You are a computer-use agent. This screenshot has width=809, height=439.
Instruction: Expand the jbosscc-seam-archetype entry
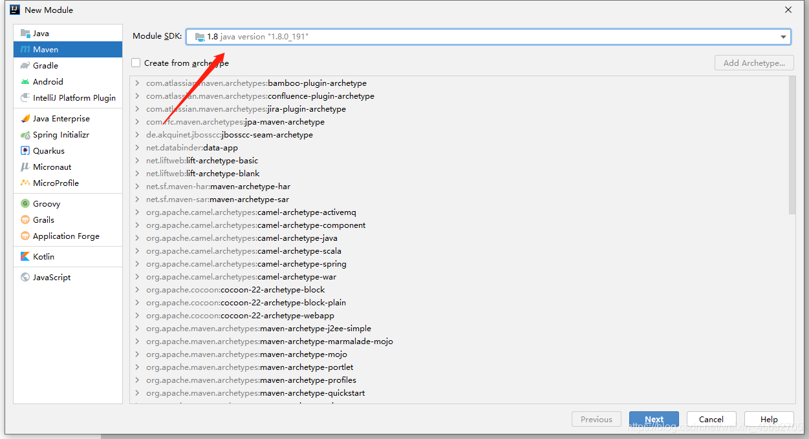(x=137, y=135)
